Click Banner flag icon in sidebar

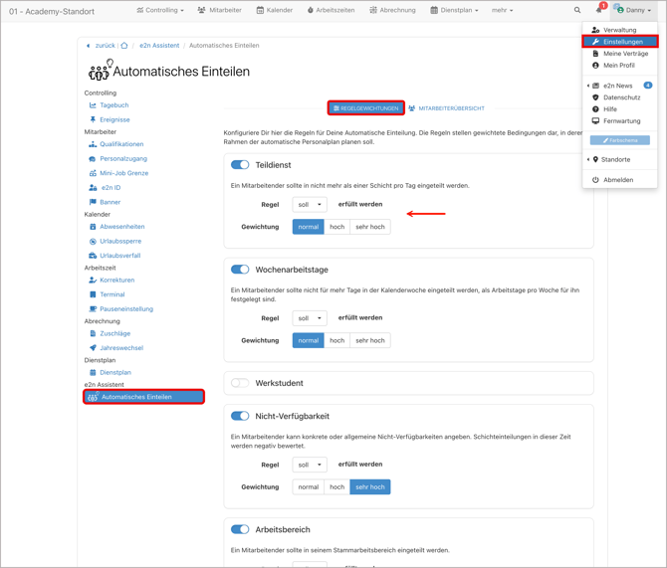93,202
